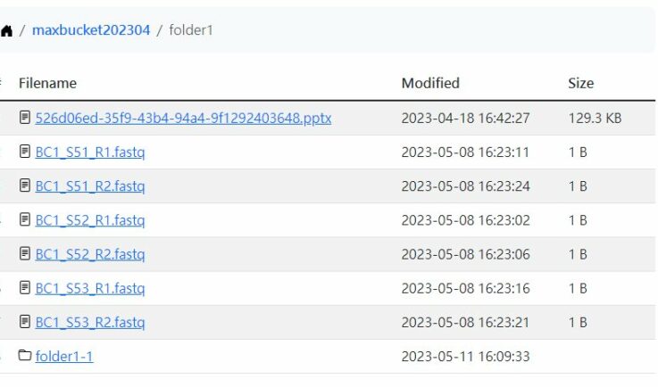Click the folder icon beside folder1-1
The height and width of the screenshot is (387, 658).
(25, 356)
